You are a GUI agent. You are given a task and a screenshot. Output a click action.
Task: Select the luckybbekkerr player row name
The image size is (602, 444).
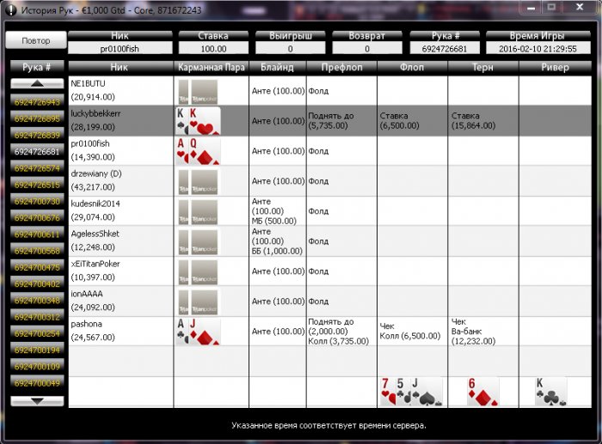tap(95, 114)
